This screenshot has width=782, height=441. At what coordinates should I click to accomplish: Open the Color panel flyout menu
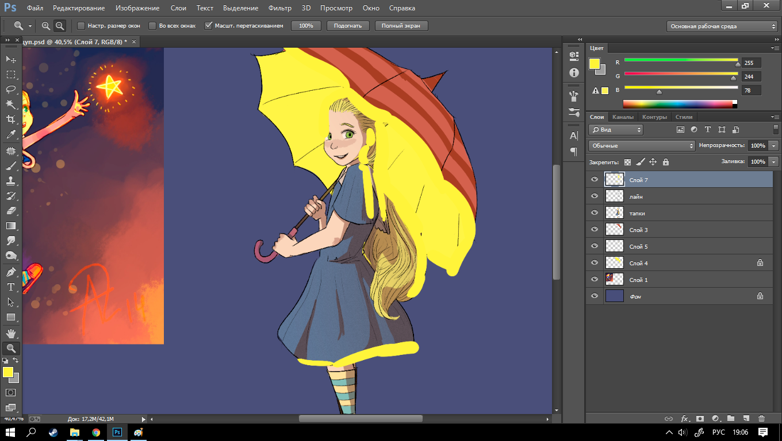click(775, 48)
